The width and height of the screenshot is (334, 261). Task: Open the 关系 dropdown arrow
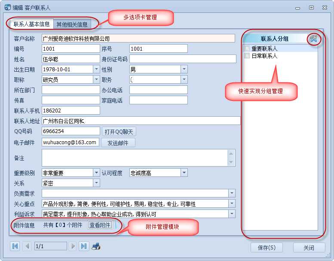pyautogui.click(x=96, y=183)
